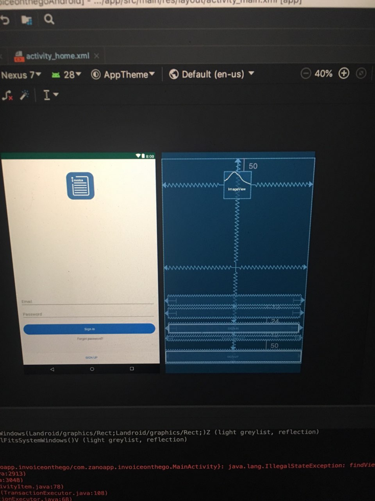
Task: Zoom in with the plus icon
Action: [x=344, y=73]
